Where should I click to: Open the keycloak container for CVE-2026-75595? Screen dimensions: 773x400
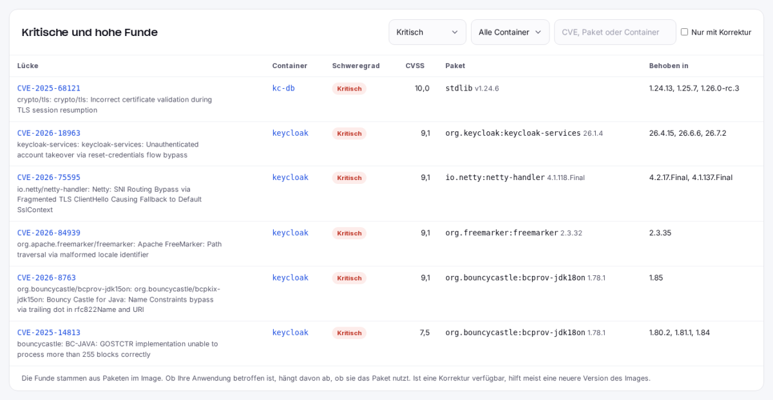pyautogui.click(x=291, y=177)
